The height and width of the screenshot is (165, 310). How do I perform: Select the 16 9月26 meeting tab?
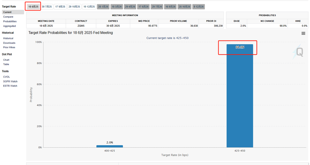point(171,7)
